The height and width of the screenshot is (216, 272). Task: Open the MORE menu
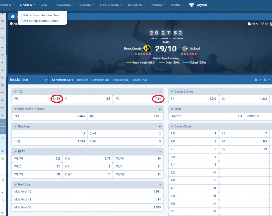[x=177, y=5]
